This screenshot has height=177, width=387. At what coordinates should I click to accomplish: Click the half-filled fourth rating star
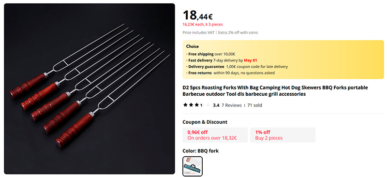[202, 105]
